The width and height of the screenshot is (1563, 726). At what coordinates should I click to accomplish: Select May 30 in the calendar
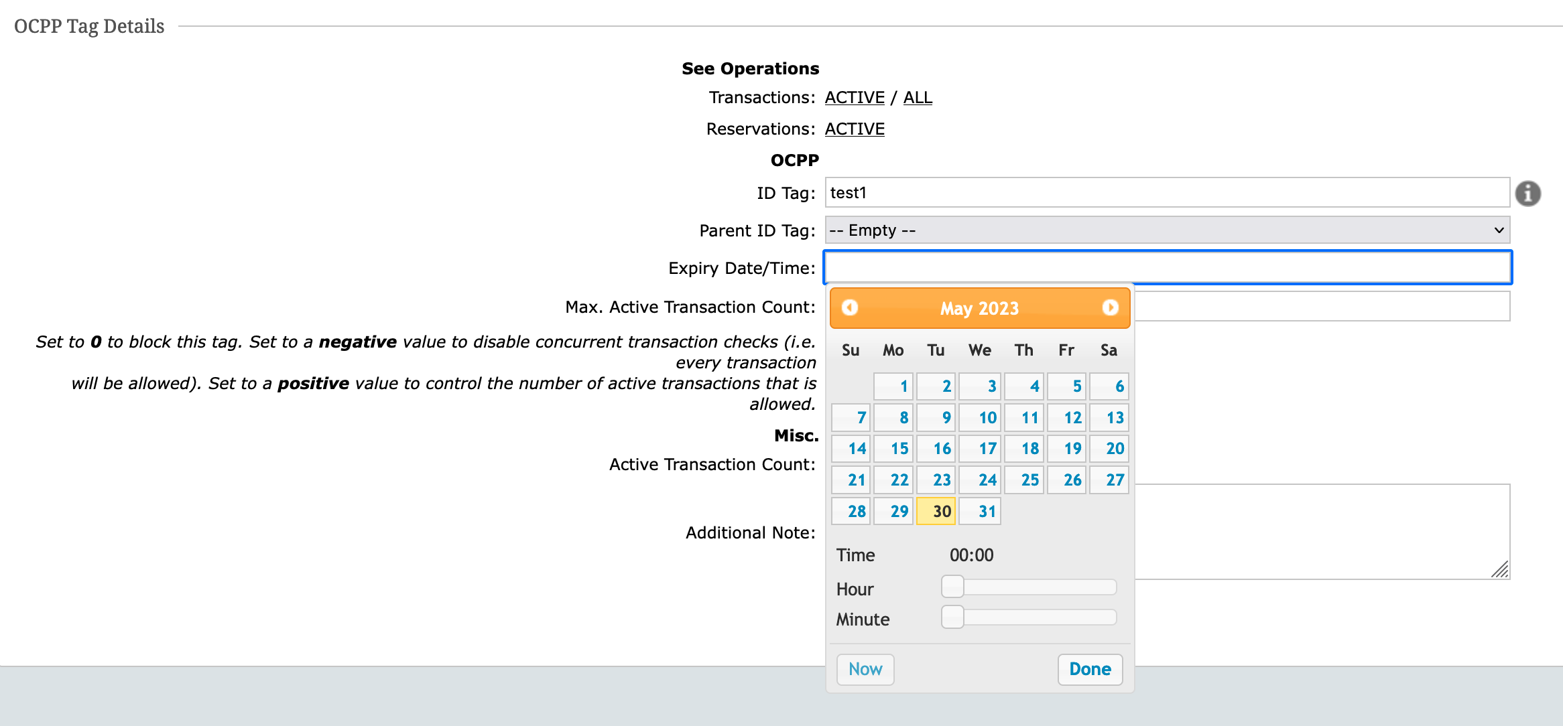click(936, 510)
